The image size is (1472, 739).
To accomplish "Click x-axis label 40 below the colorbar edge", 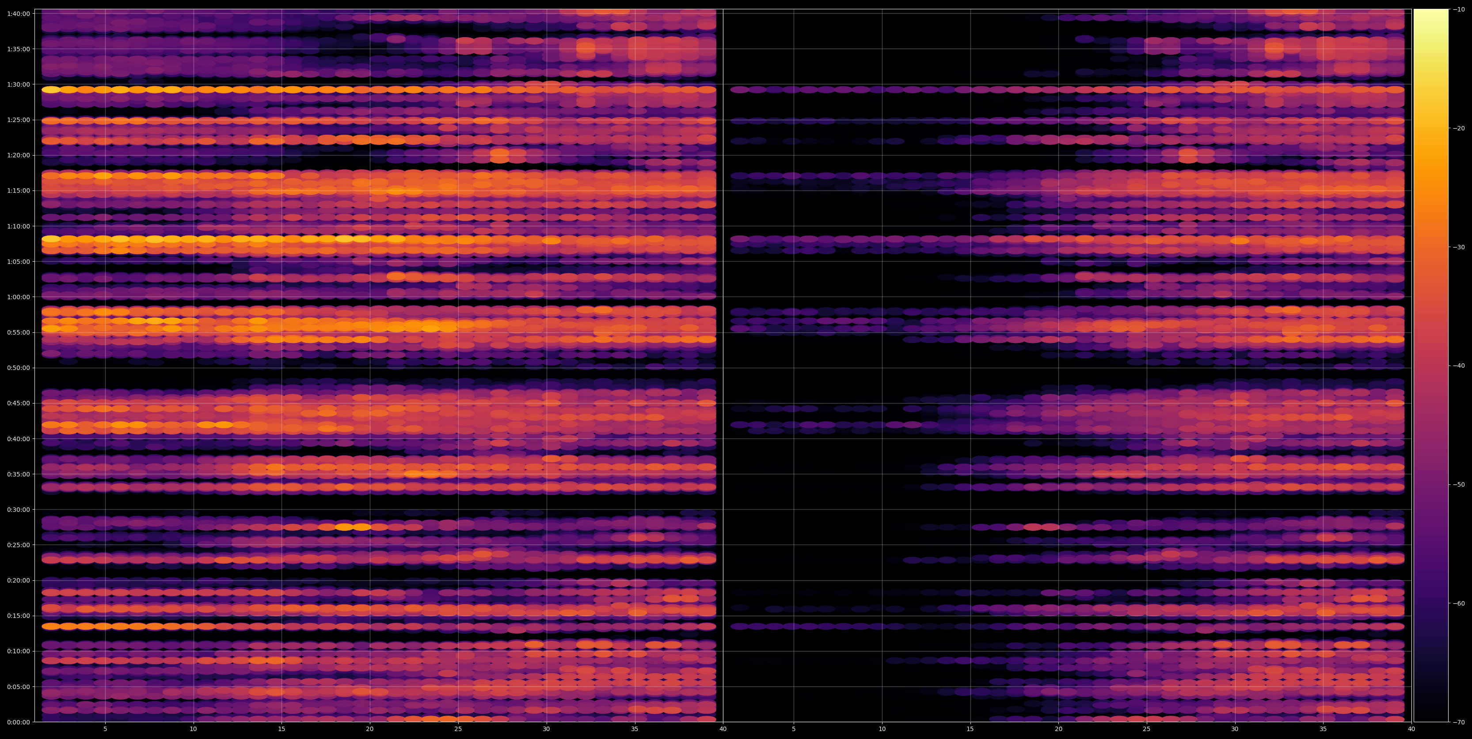I will click(x=1411, y=729).
